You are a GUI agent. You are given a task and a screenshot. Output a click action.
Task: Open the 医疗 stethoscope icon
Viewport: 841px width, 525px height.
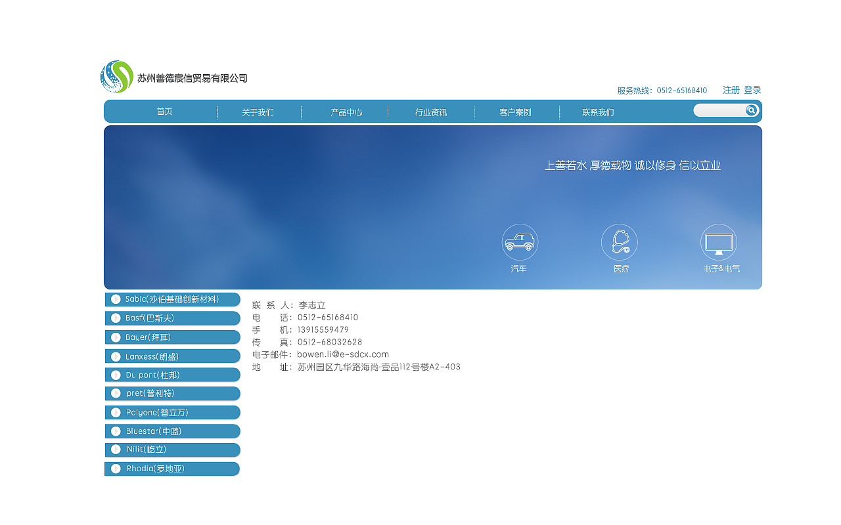pyautogui.click(x=620, y=242)
